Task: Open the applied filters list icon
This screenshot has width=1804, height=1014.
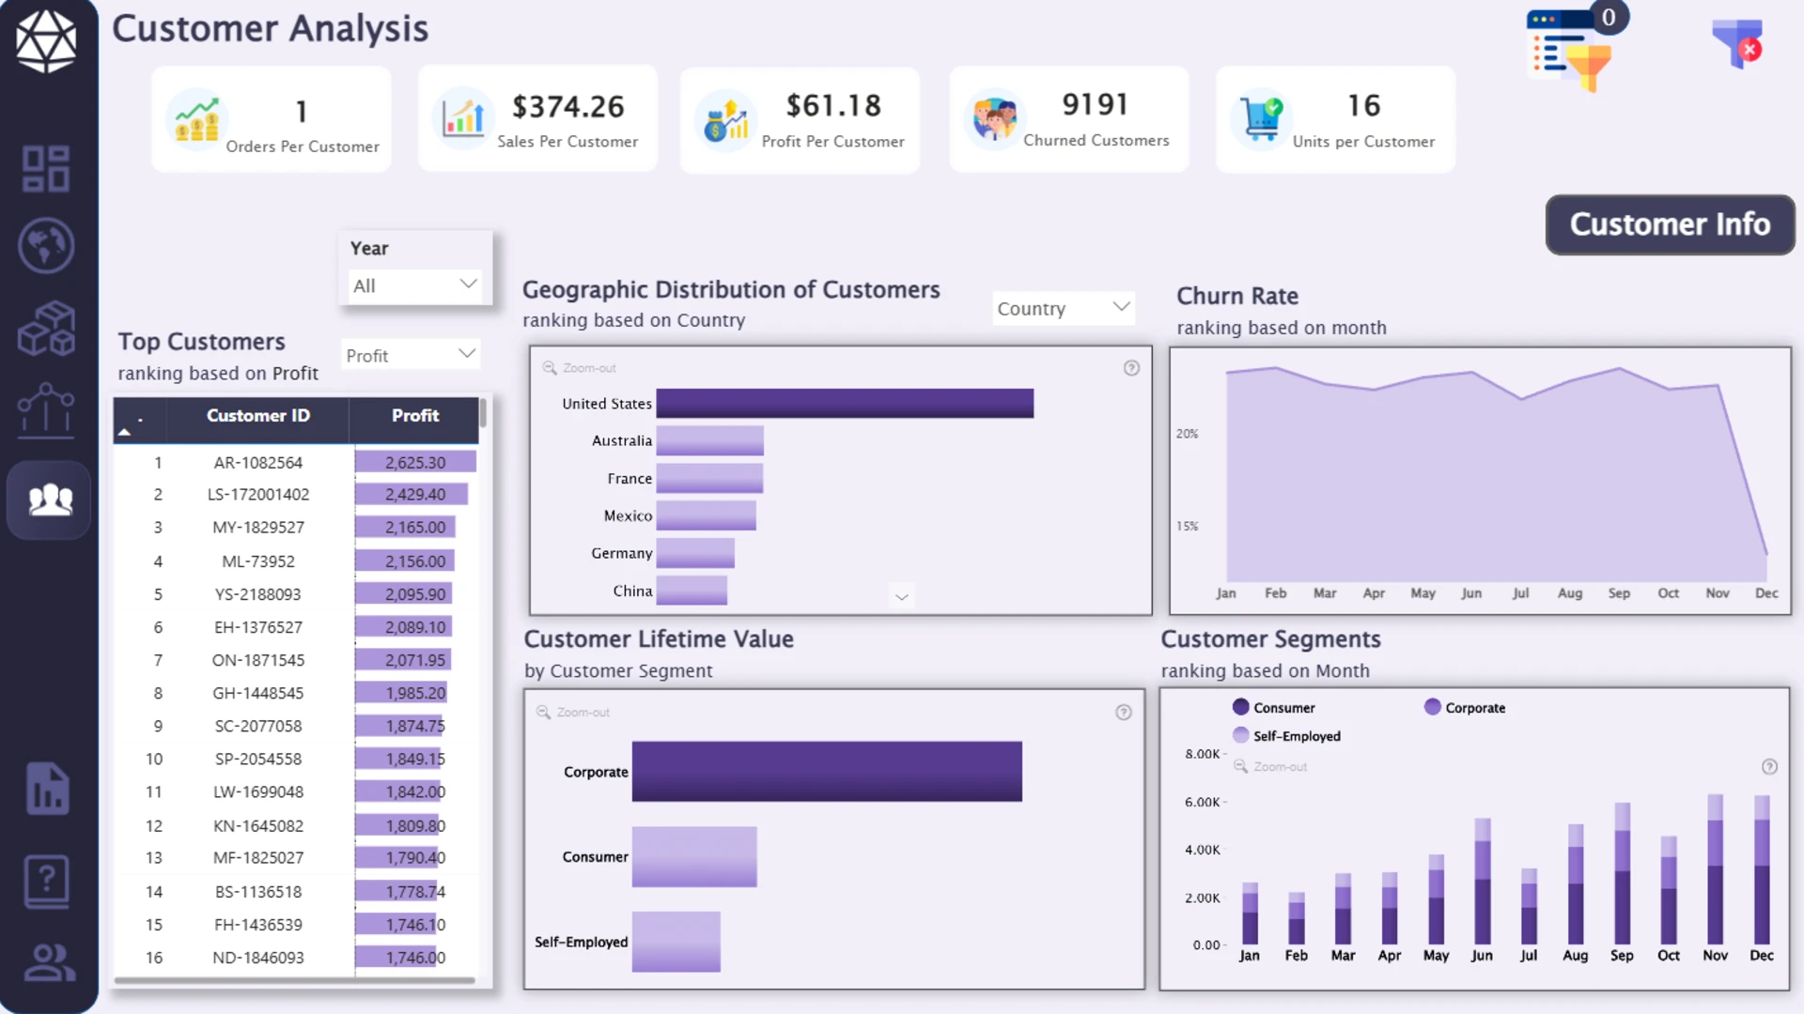Action: pos(1571,52)
